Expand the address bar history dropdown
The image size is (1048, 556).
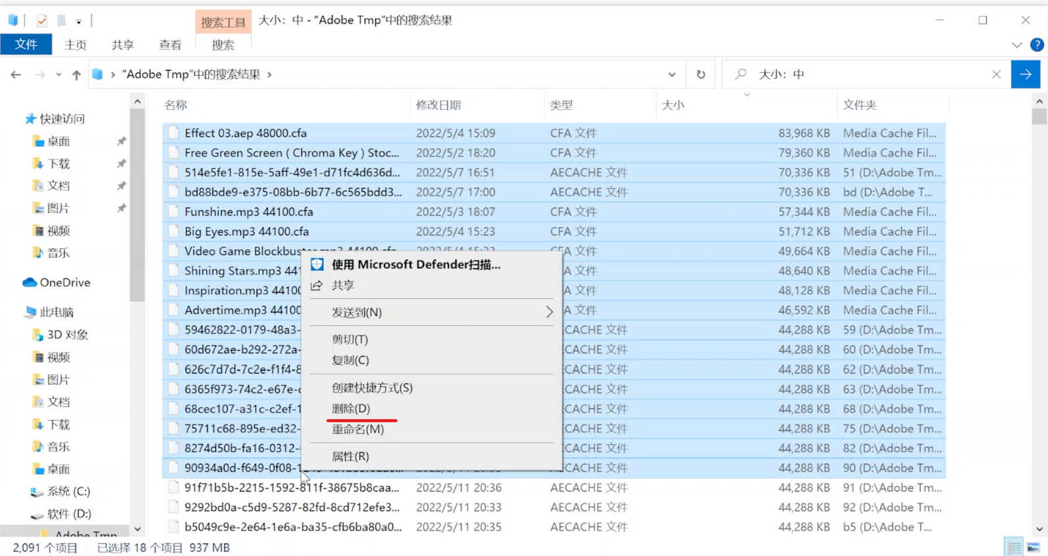pyautogui.click(x=671, y=74)
